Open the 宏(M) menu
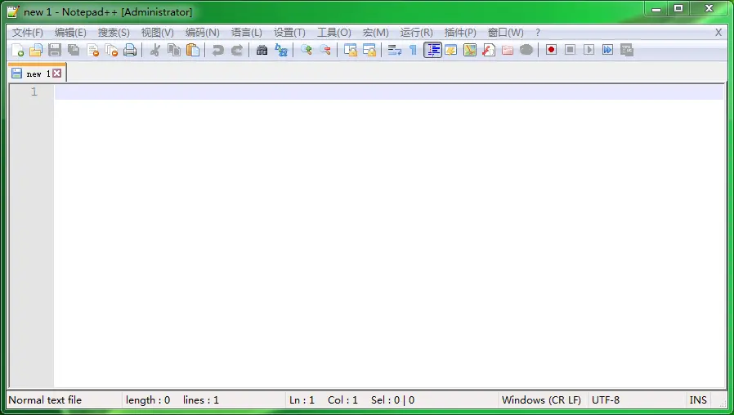This screenshot has width=734, height=415. (x=375, y=33)
